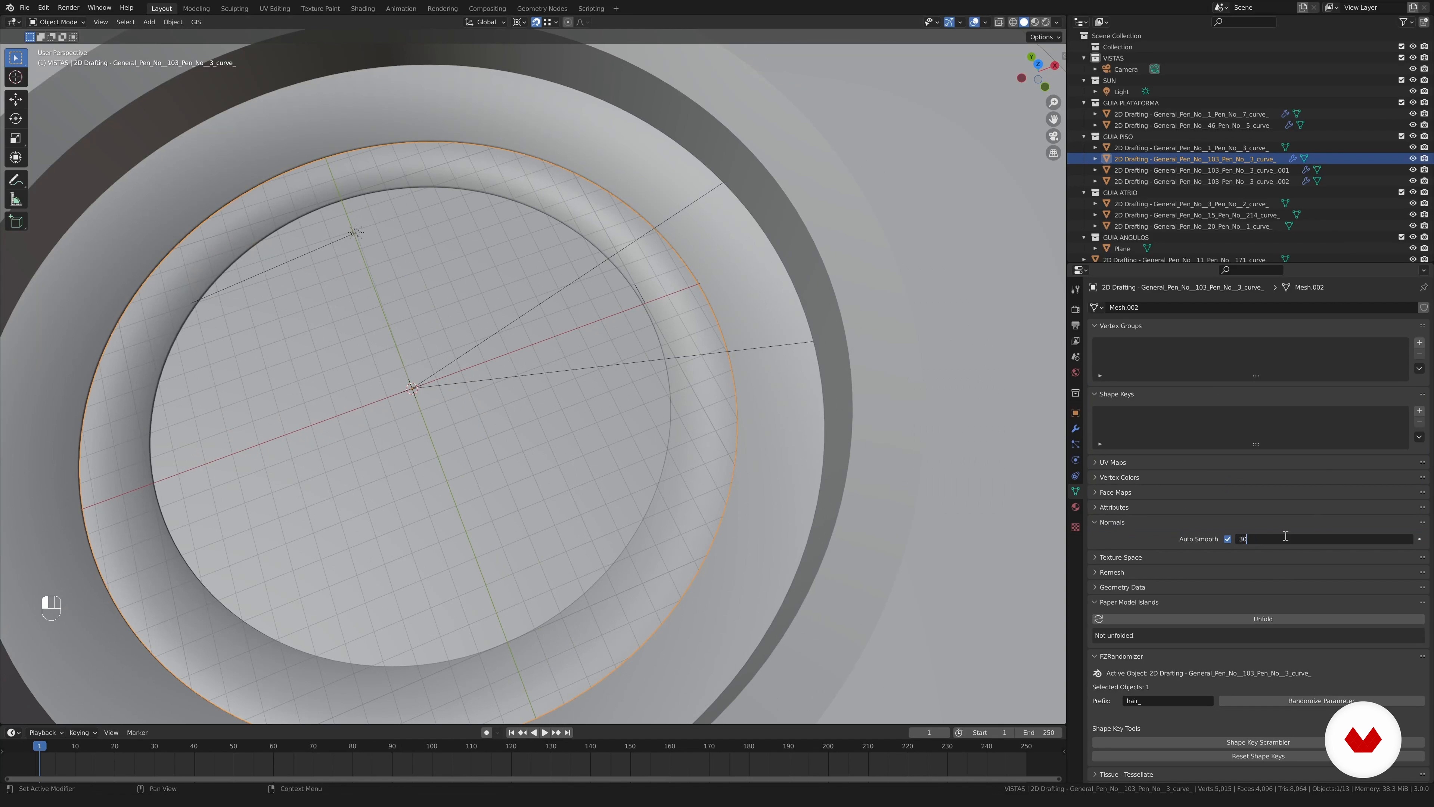Expand the Vertex Colors panel

tap(1119, 477)
